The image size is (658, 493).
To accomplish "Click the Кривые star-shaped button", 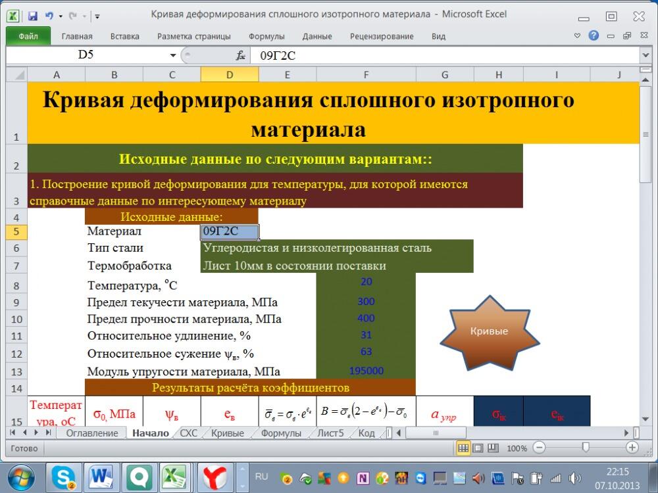I will point(489,332).
